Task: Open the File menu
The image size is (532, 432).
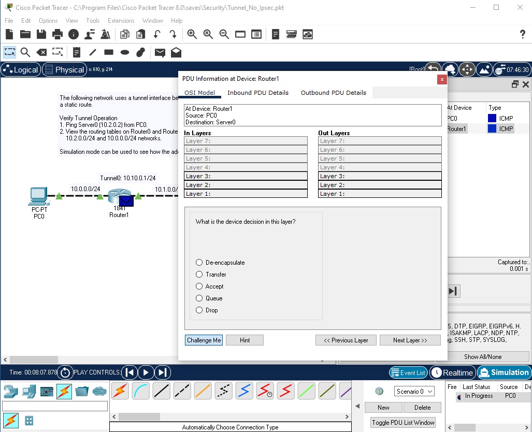Action: click(9, 21)
